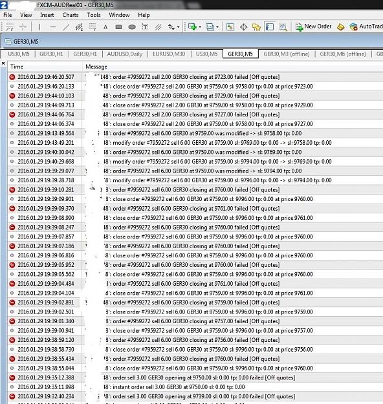Click the New Order button
Image resolution: width=383 pixels, height=404 pixels.
pyautogui.click(x=314, y=27)
